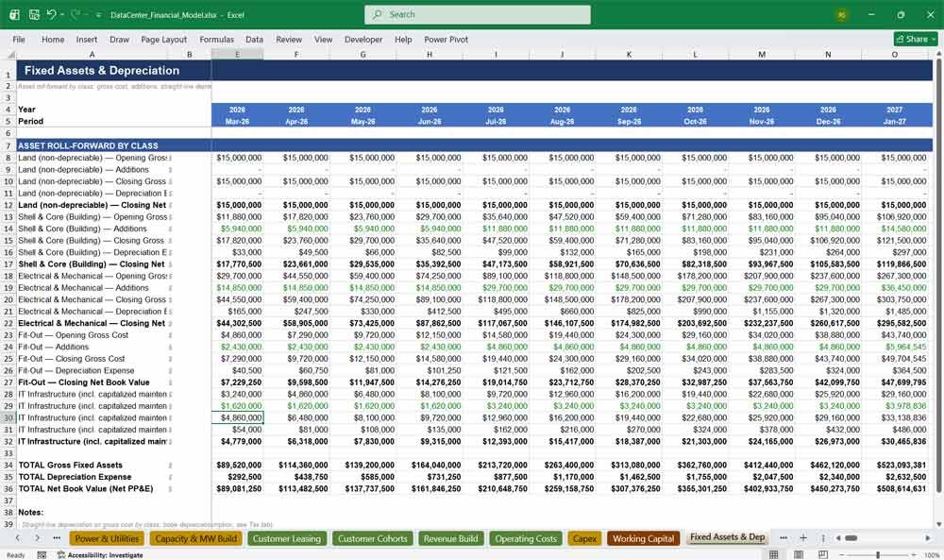The height and width of the screenshot is (560, 944).
Task: Add a new sheet with plus icon
Action: tap(803, 537)
